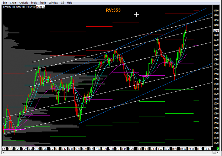This screenshot has height=156, width=222.
Task: Open the Analysis menu
Action: (x=23, y=2)
